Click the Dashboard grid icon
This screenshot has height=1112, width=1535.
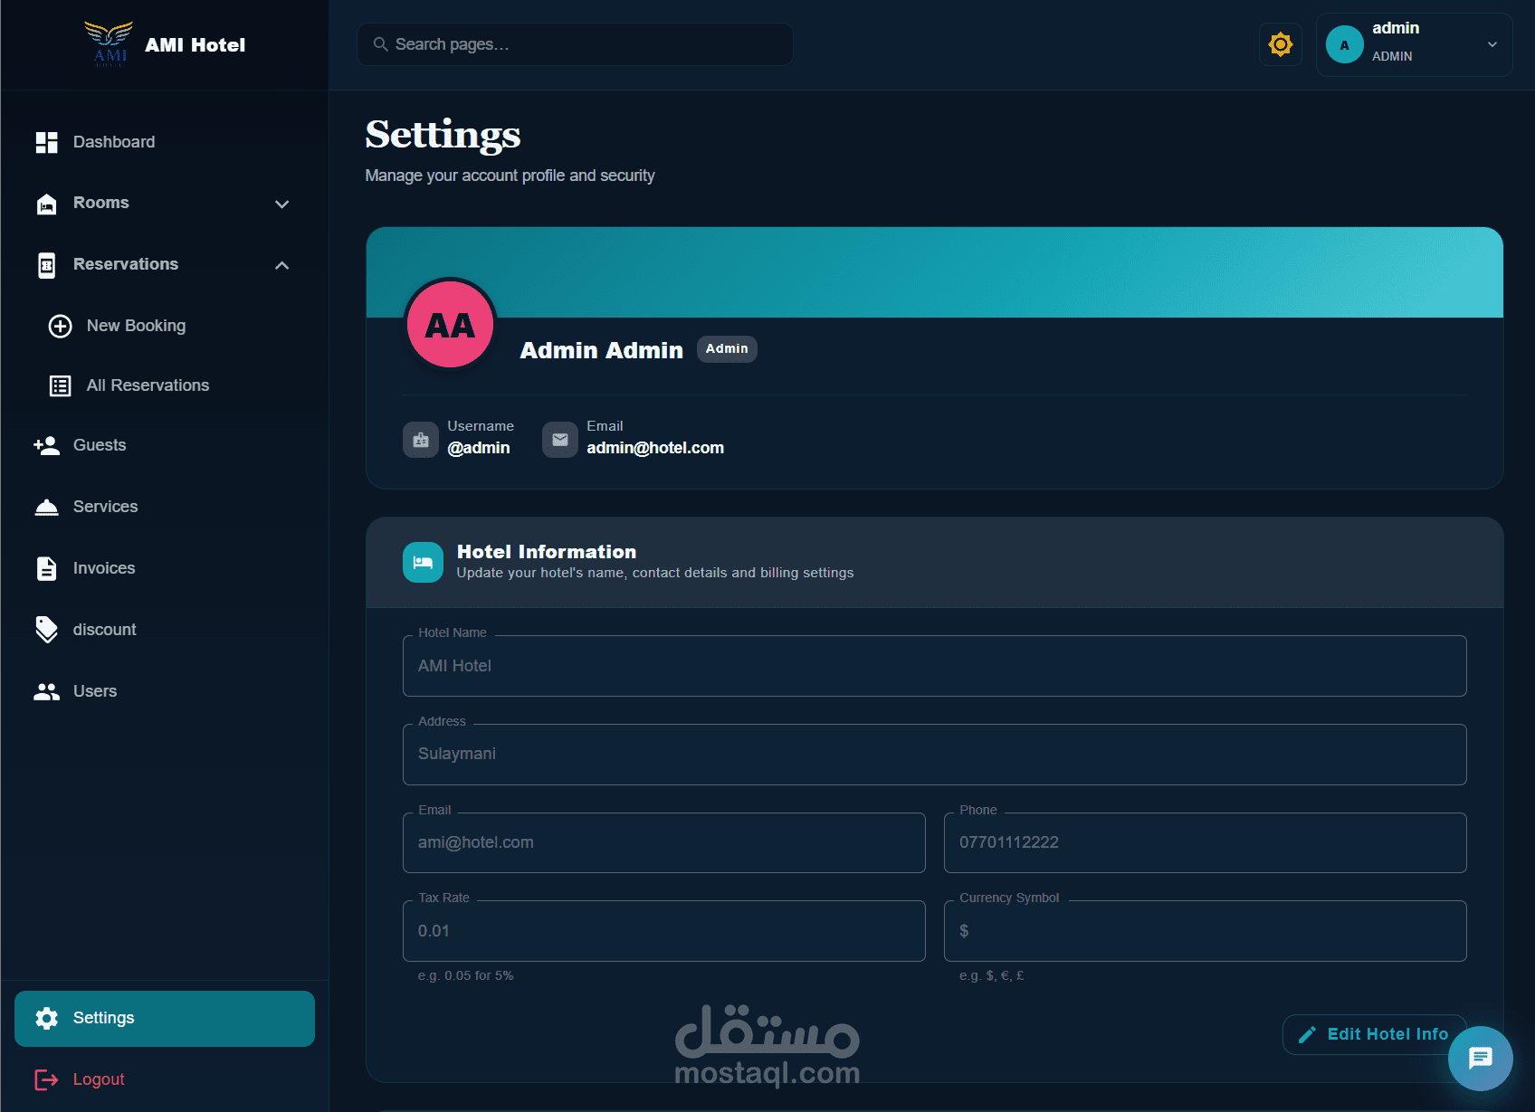click(x=47, y=142)
